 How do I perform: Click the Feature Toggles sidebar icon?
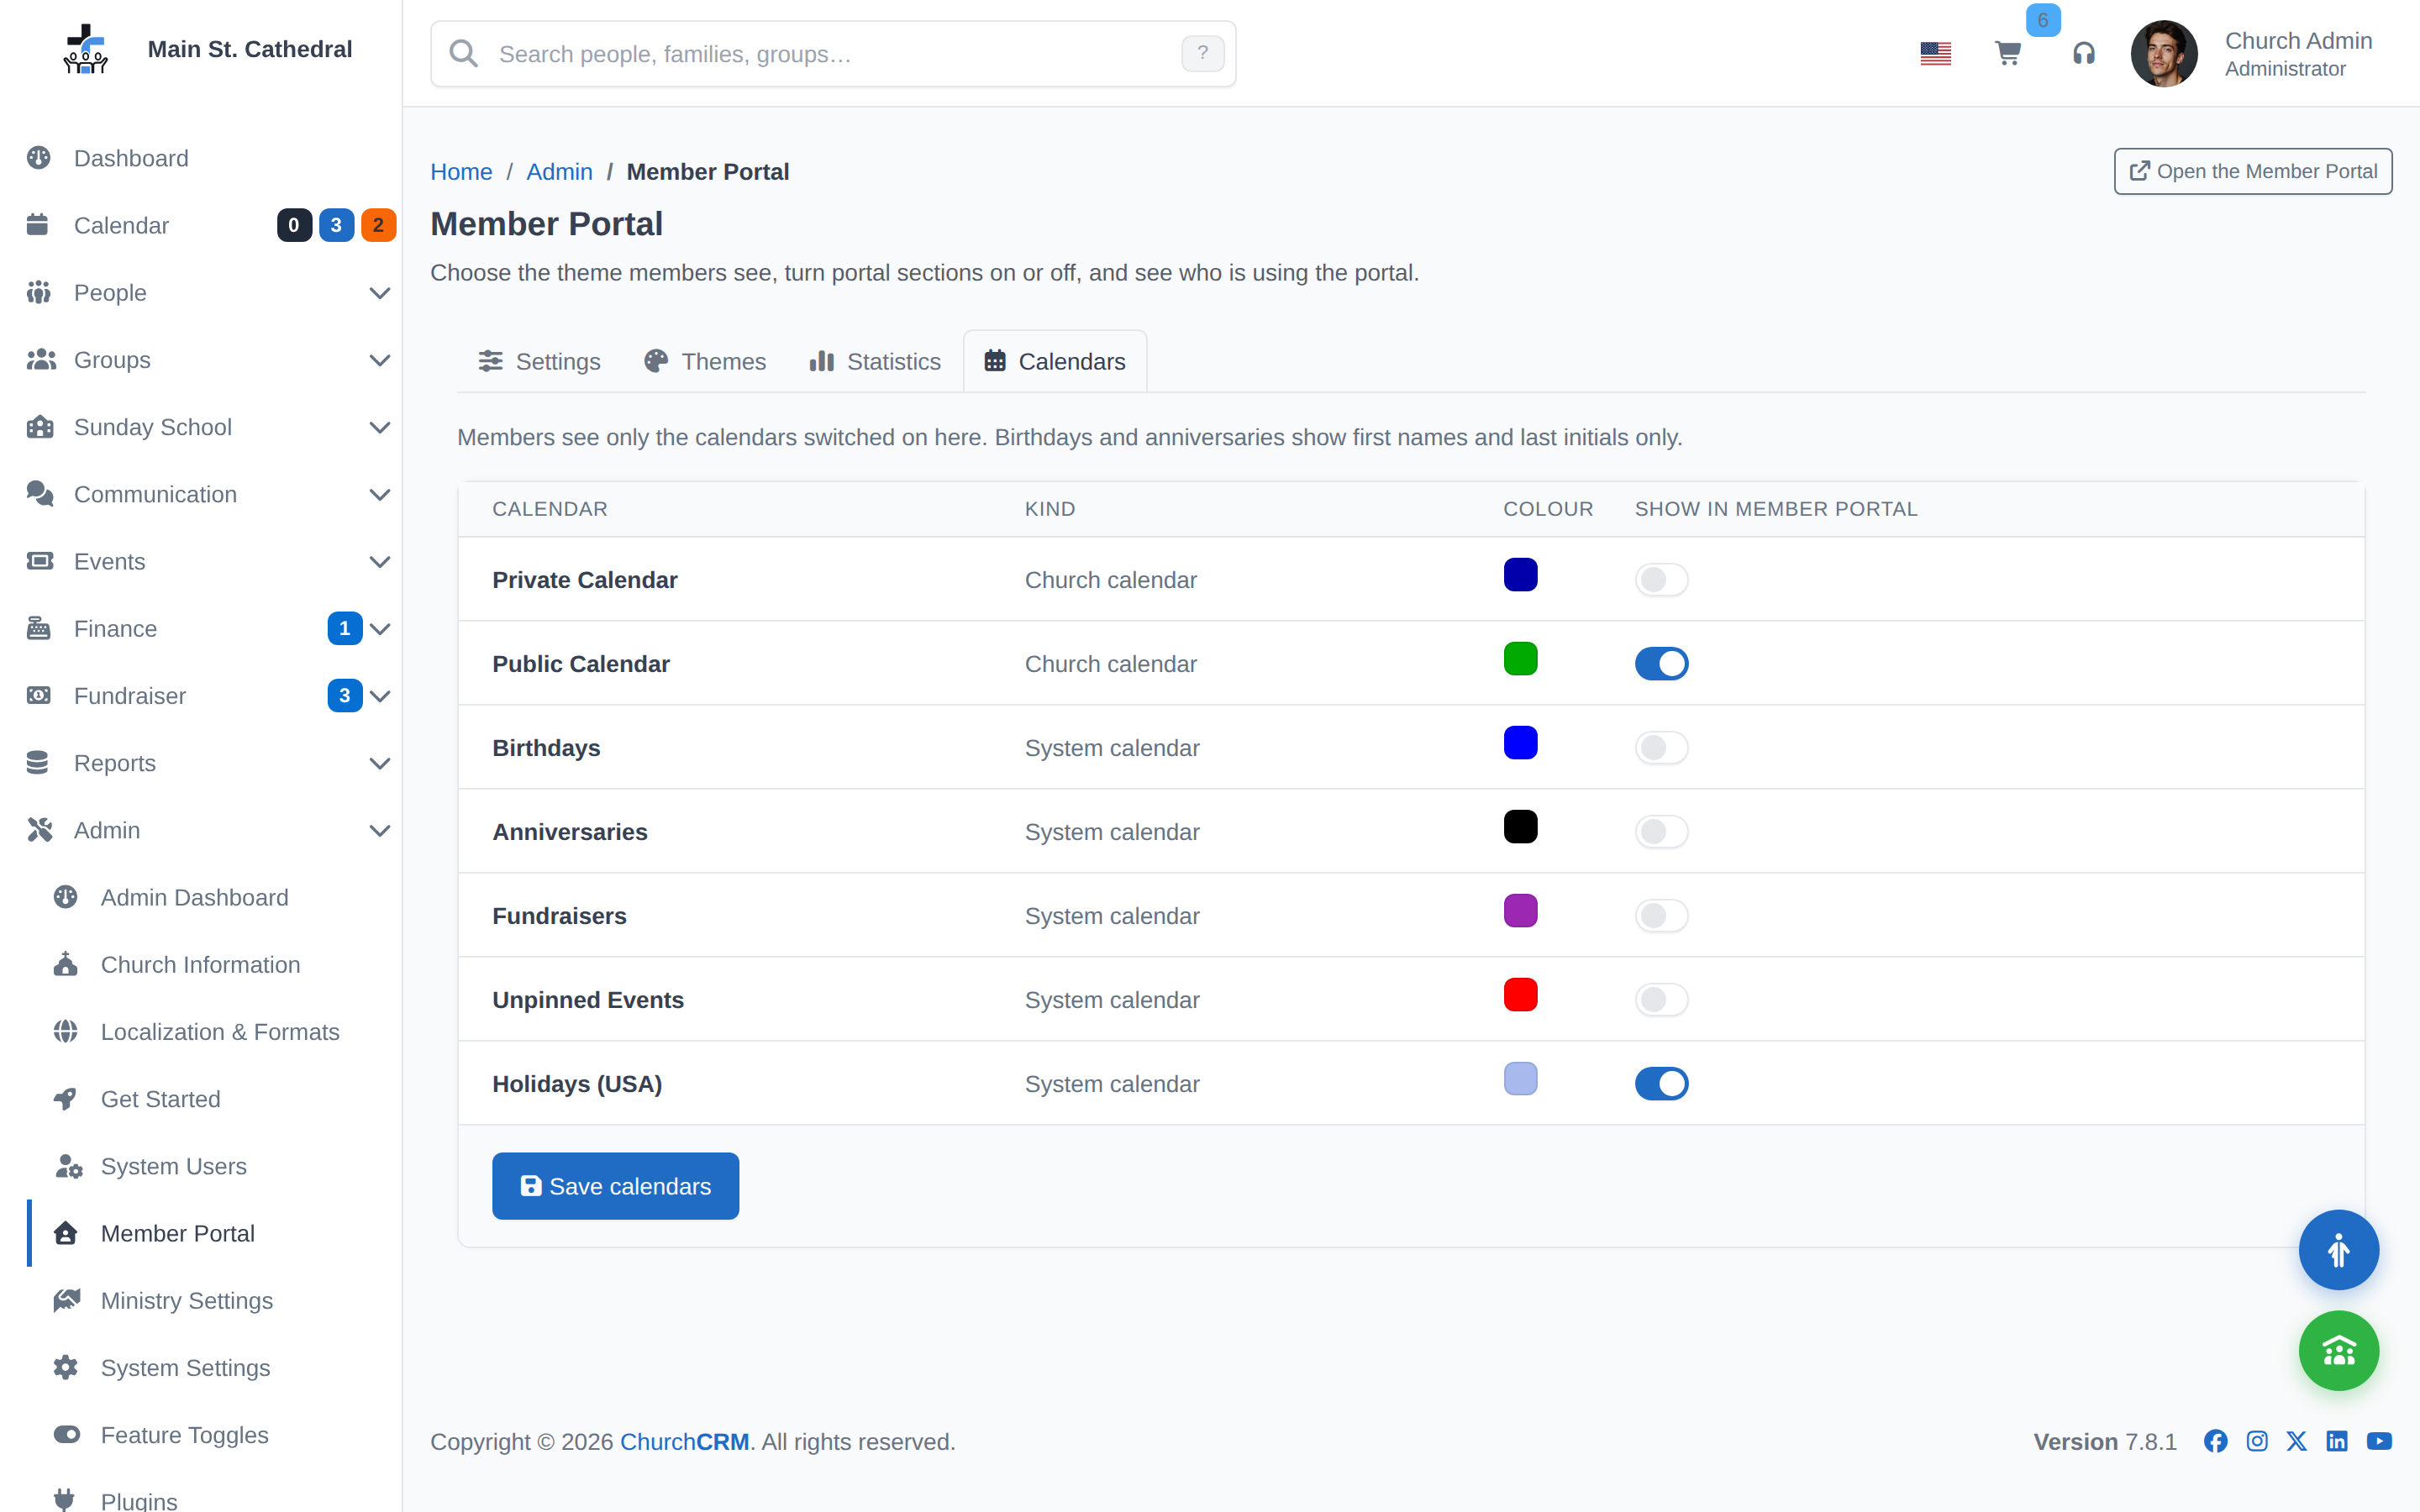pyautogui.click(x=67, y=1435)
